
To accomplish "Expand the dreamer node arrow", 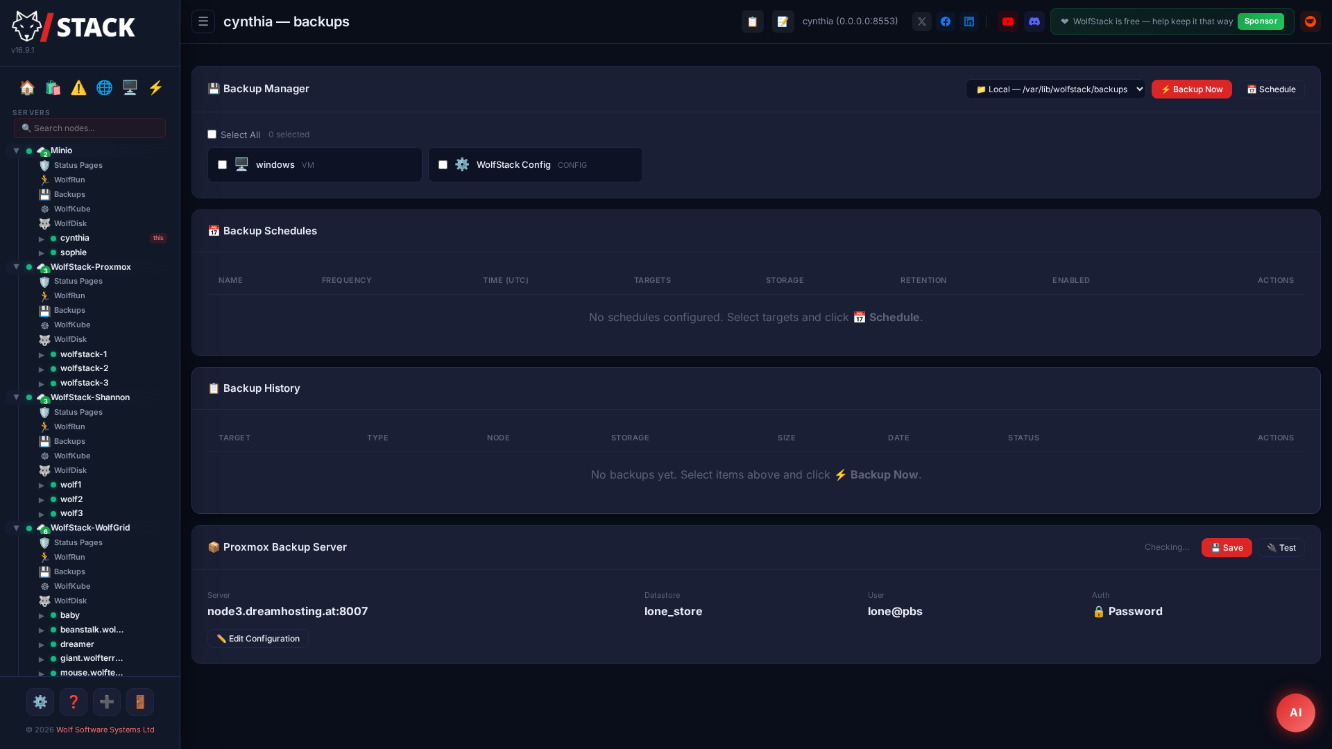I will pyautogui.click(x=42, y=645).
